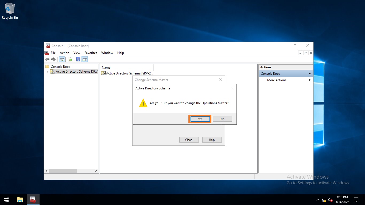This screenshot has height=205, width=365.
Task: Select Console Root in the tree
Action: point(60,67)
